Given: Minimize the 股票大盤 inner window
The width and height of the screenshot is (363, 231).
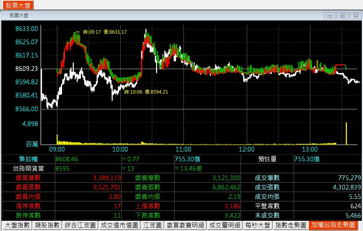Looking at the screenshot, I should tap(330, 15).
